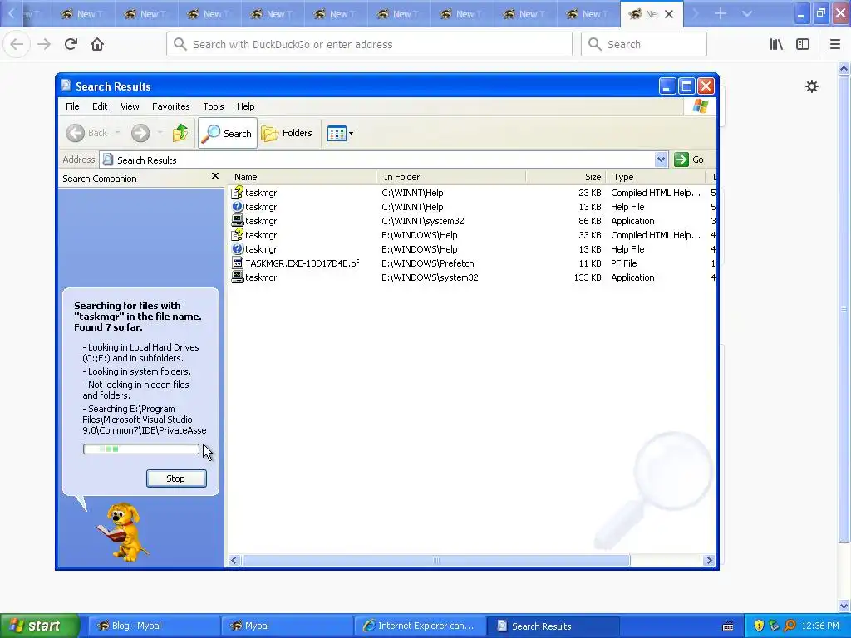This screenshot has width=851, height=638.
Task: Switch to Blog - Mypal taskbar window
Action: pyautogui.click(x=154, y=626)
